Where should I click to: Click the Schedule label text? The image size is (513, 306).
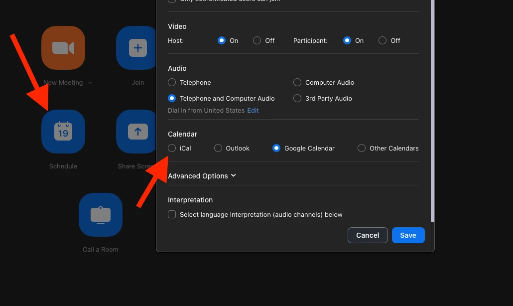[63, 166]
